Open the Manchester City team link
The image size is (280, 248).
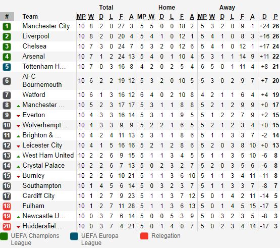[x=46, y=26]
